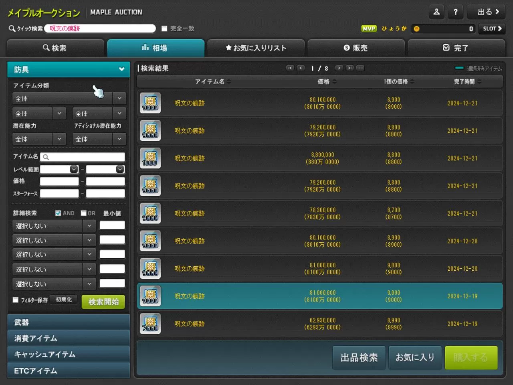Go to previous results page

301,68
